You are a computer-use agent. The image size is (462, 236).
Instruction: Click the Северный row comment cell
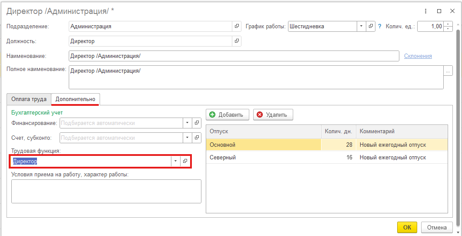402,158
